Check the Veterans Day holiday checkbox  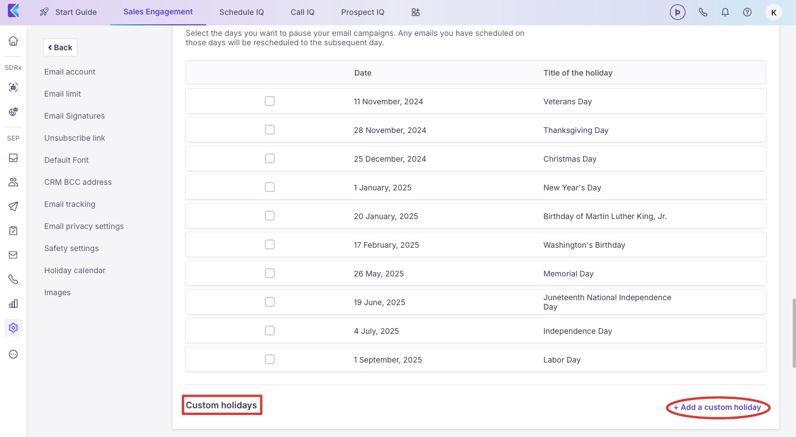point(270,101)
